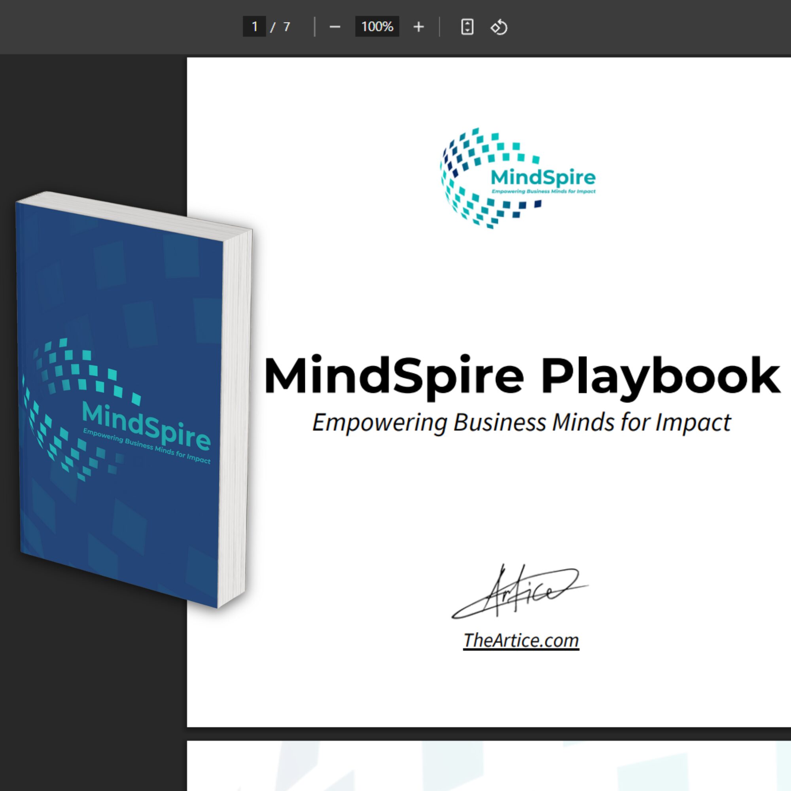Screen dimensions: 791x791
Task: Select the current page number field
Action: coord(254,26)
